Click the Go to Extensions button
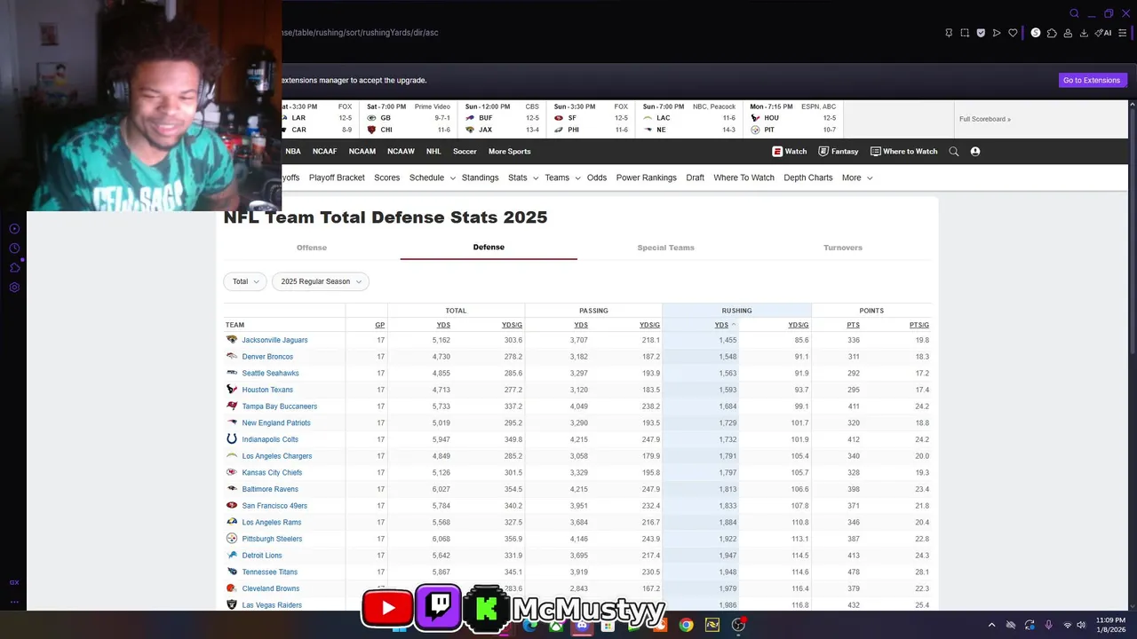The height and width of the screenshot is (639, 1137). 1092,81
